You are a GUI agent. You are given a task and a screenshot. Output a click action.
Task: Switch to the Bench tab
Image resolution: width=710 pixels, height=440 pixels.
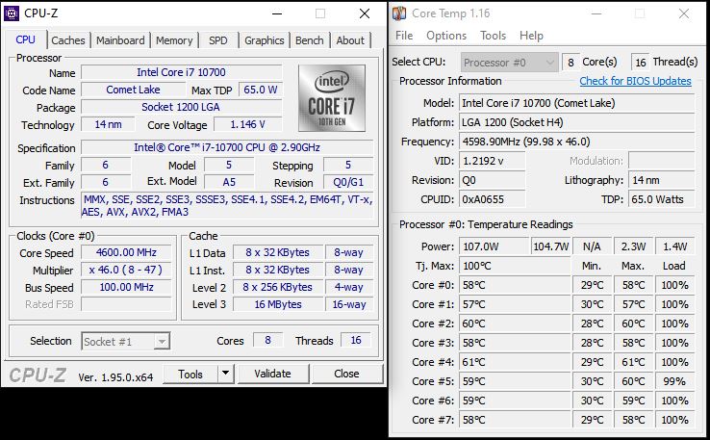[x=310, y=40]
